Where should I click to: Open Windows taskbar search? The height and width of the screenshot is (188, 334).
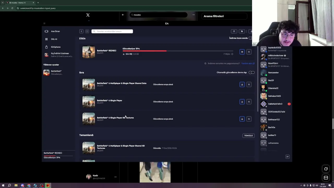[x=9, y=185]
